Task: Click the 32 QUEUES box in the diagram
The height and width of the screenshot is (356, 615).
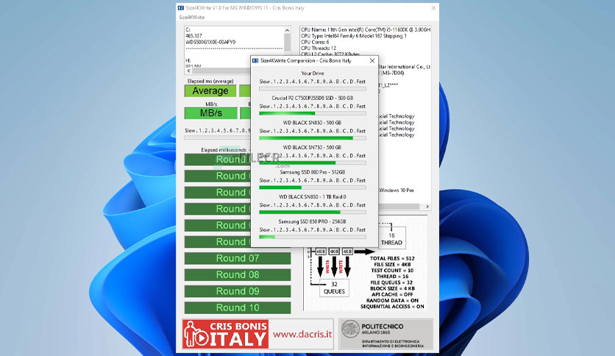Action: [334, 288]
